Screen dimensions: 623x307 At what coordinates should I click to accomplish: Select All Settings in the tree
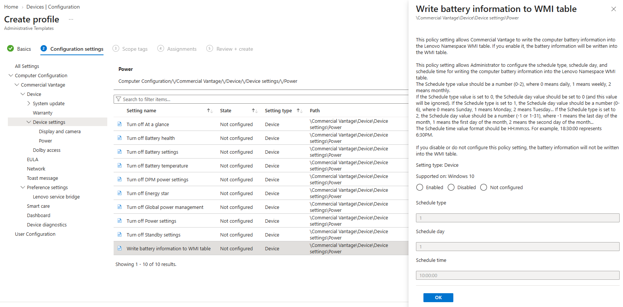[27, 66]
